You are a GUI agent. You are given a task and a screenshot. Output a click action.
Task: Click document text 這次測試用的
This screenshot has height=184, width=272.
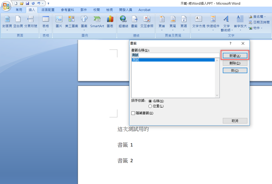click(133, 129)
